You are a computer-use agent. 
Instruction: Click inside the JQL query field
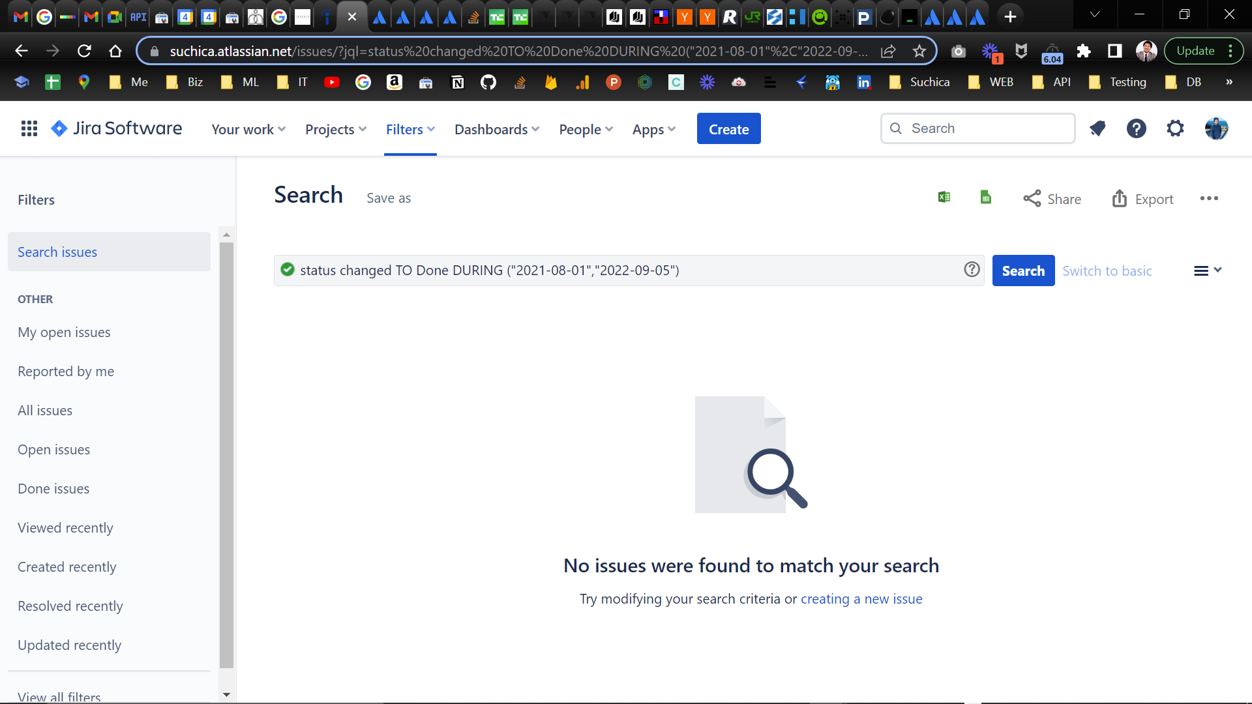tap(626, 270)
